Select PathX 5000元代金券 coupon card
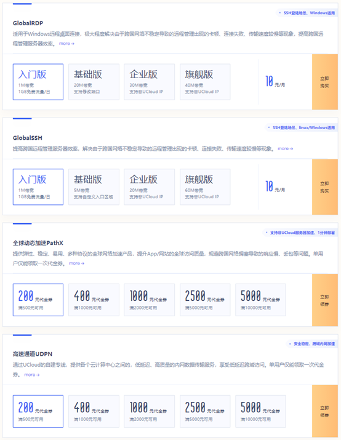Image resolution: width=341 pixels, height=440 pixels. click(260, 300)
